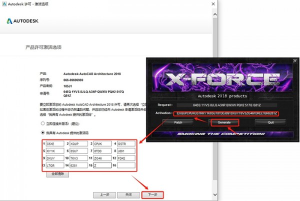This screenshot has width=300, height=201.
Task: Click activation code field 10 containing T6V3
Action: pos(78,158)
